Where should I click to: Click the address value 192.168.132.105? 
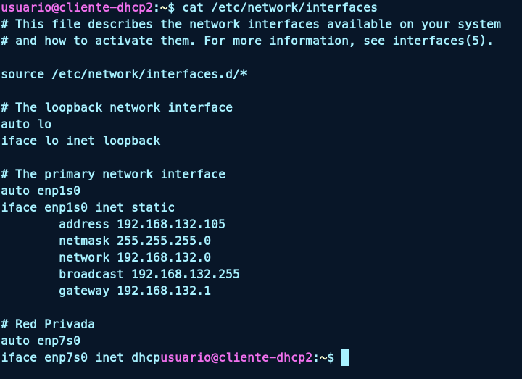pyautogui.click(x=171, y=224)
